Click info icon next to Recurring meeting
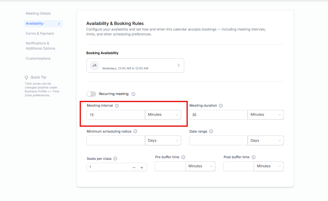 pyautogui.click(x=133, y=94)
